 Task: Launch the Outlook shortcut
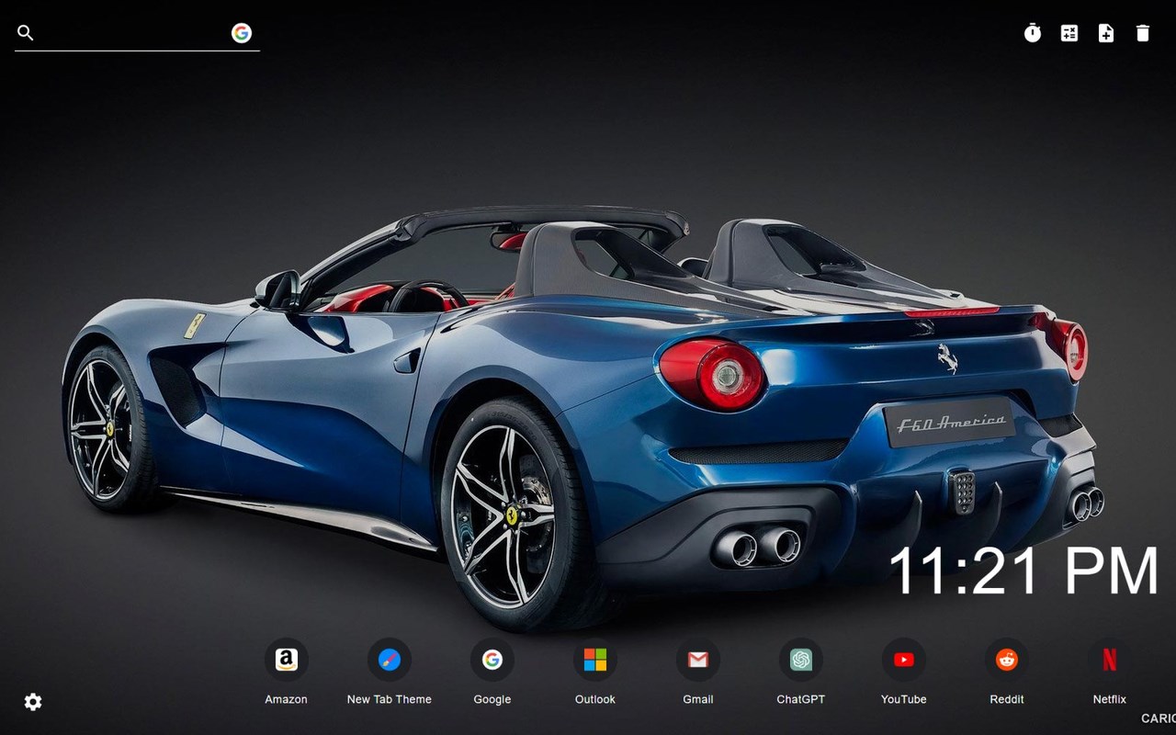point(595,660)
